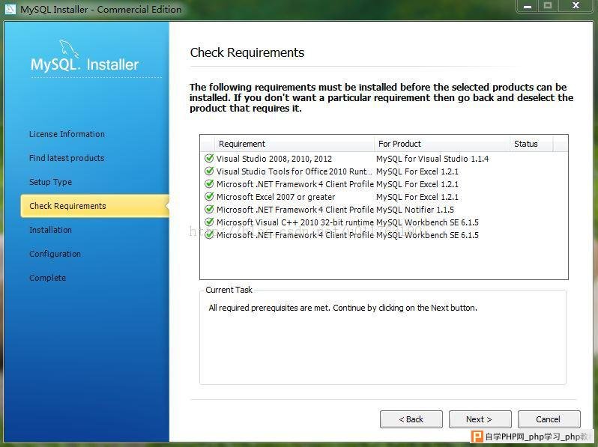598x447 pixels.
Task: Click the Next > button
Action: (480, 419)
